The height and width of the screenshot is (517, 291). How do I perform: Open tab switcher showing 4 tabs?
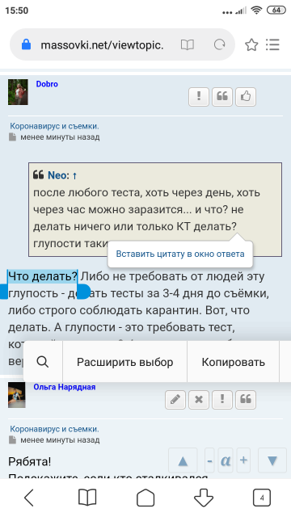(x=262, y=498)
